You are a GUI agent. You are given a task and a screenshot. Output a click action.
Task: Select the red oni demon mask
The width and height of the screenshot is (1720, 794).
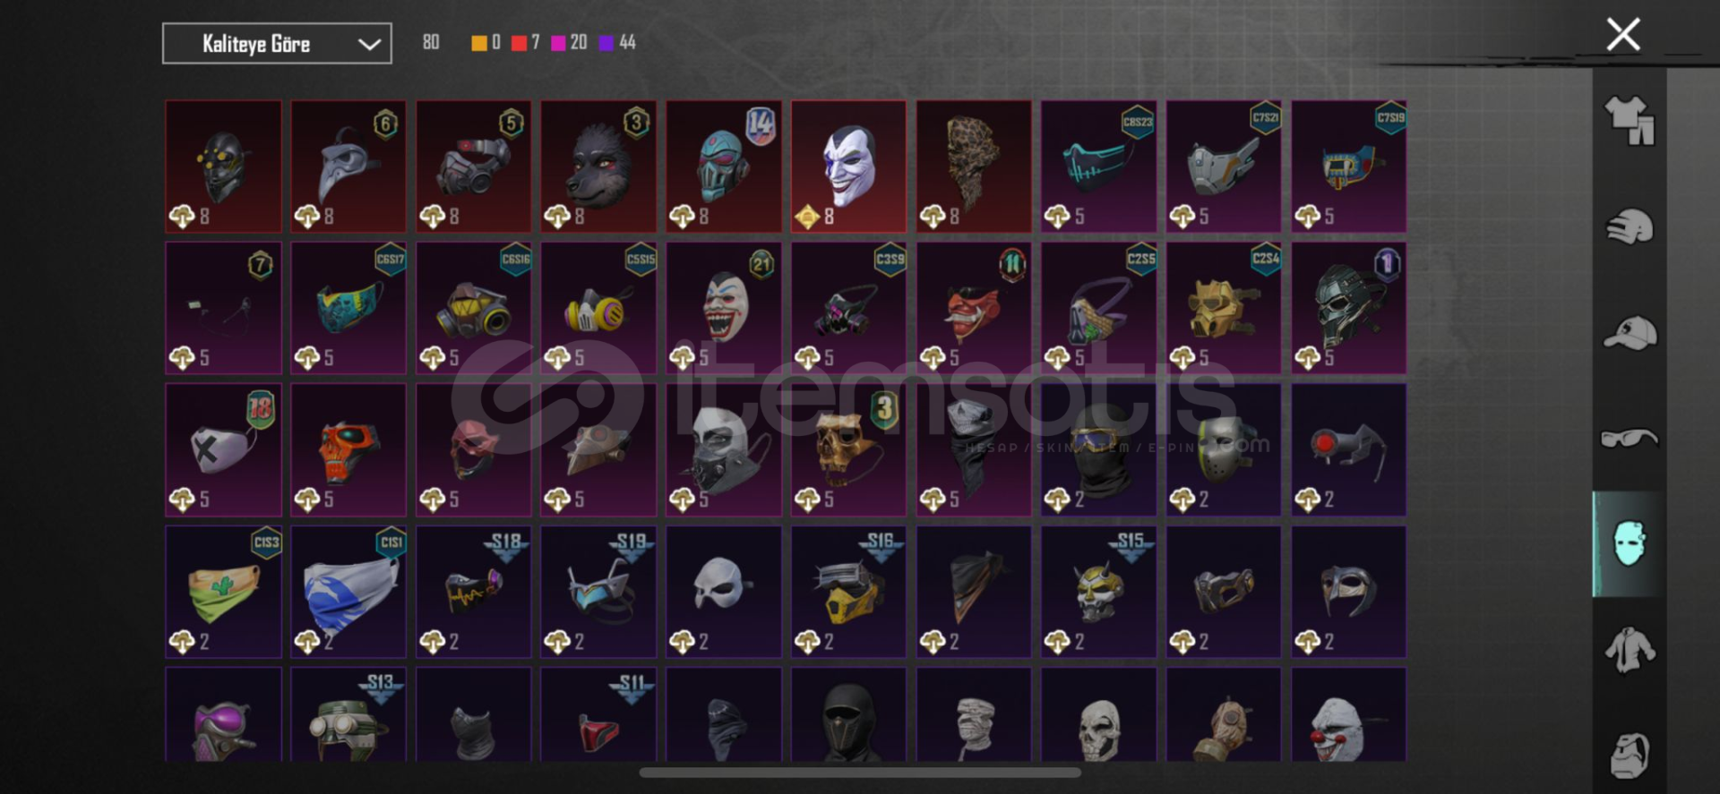pos(974,308)
